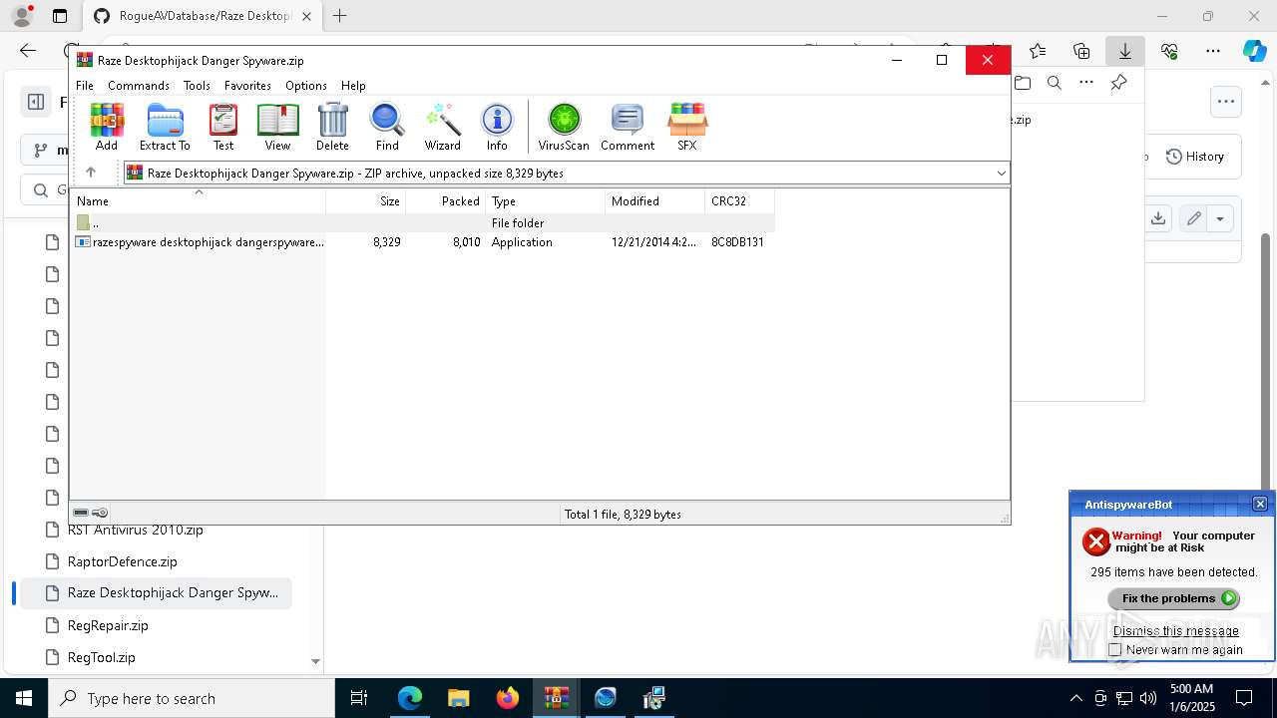The height and width of the screenshot is (718, 1277).
Task: Close the AntispywareBot popup
Action: click(1260, 504)
